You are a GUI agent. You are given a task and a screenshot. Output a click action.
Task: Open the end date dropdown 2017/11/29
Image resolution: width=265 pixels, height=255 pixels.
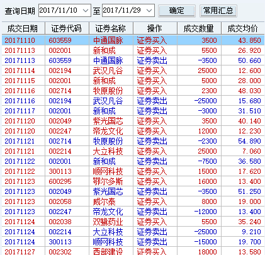149,10
